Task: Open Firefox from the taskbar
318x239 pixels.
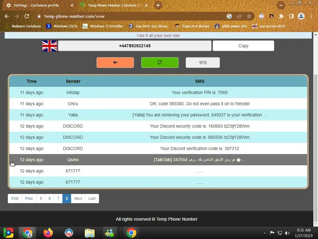Action: tap(48, 233)
